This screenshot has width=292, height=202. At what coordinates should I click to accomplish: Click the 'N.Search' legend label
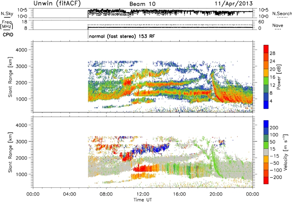[282, 13]
